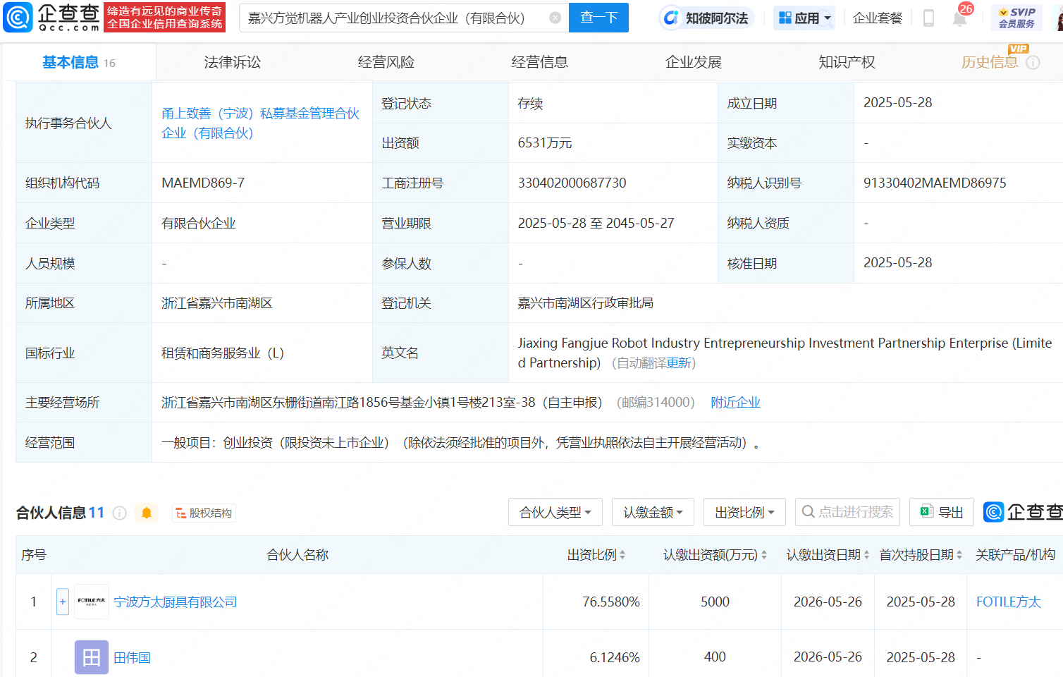Open the mobile app phone icon
Screen dimensions: 1063x677
928,18
